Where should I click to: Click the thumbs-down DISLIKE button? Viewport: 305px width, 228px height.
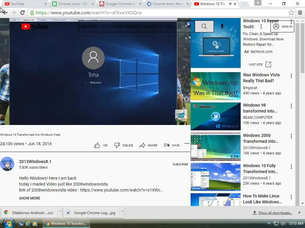(124, 145)
